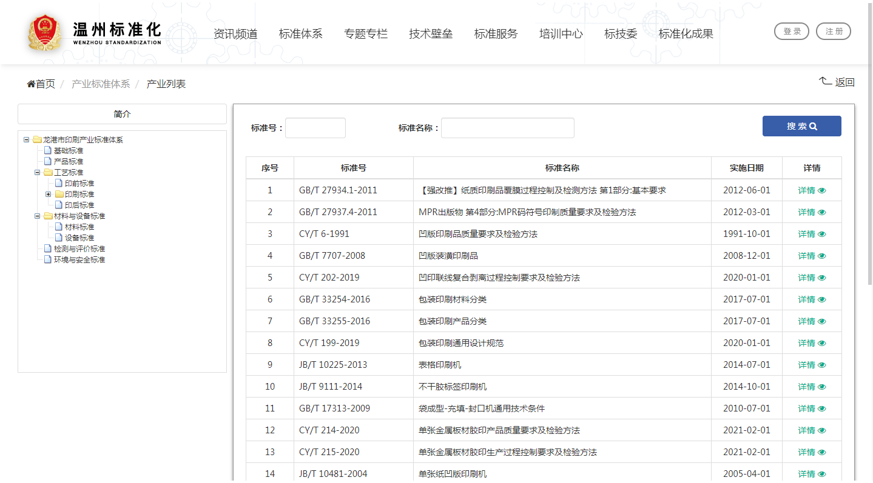Image resolution: width=873 pixels, height=483 pixels.
Task: Go to 产业标准体系 in the breadcrumb
Action: 101,84
